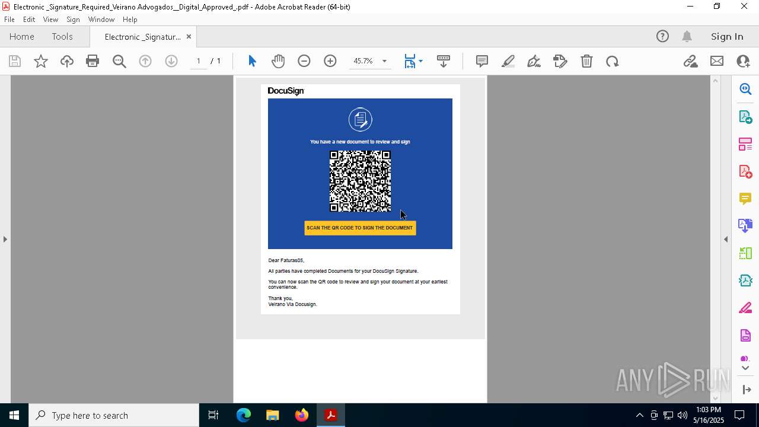Open the scrolling mode tool
The height and width of the screenshot is (427, 759).
click(x=444, y=61)
